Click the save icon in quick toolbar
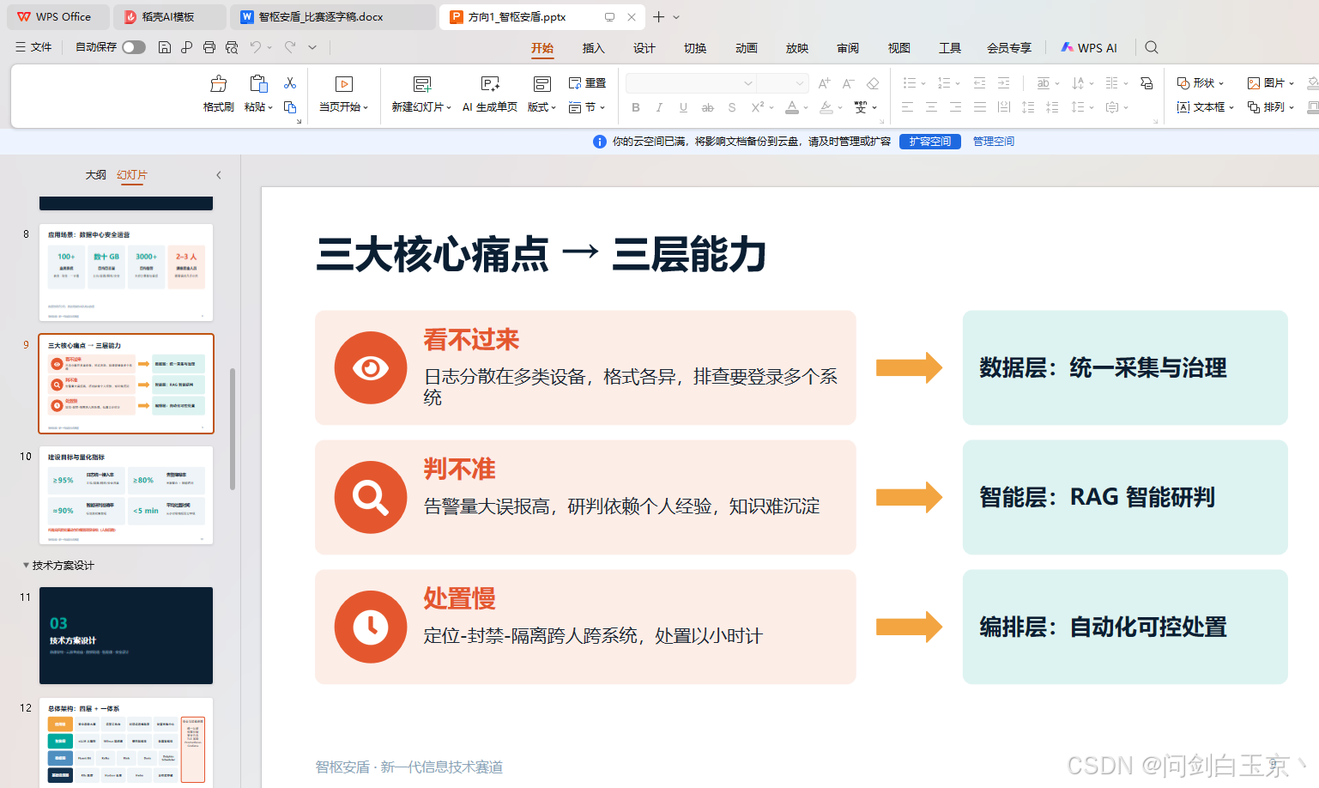Viewport: 1319px width, 788px height. pyautogui.click(x=165, y=47)
